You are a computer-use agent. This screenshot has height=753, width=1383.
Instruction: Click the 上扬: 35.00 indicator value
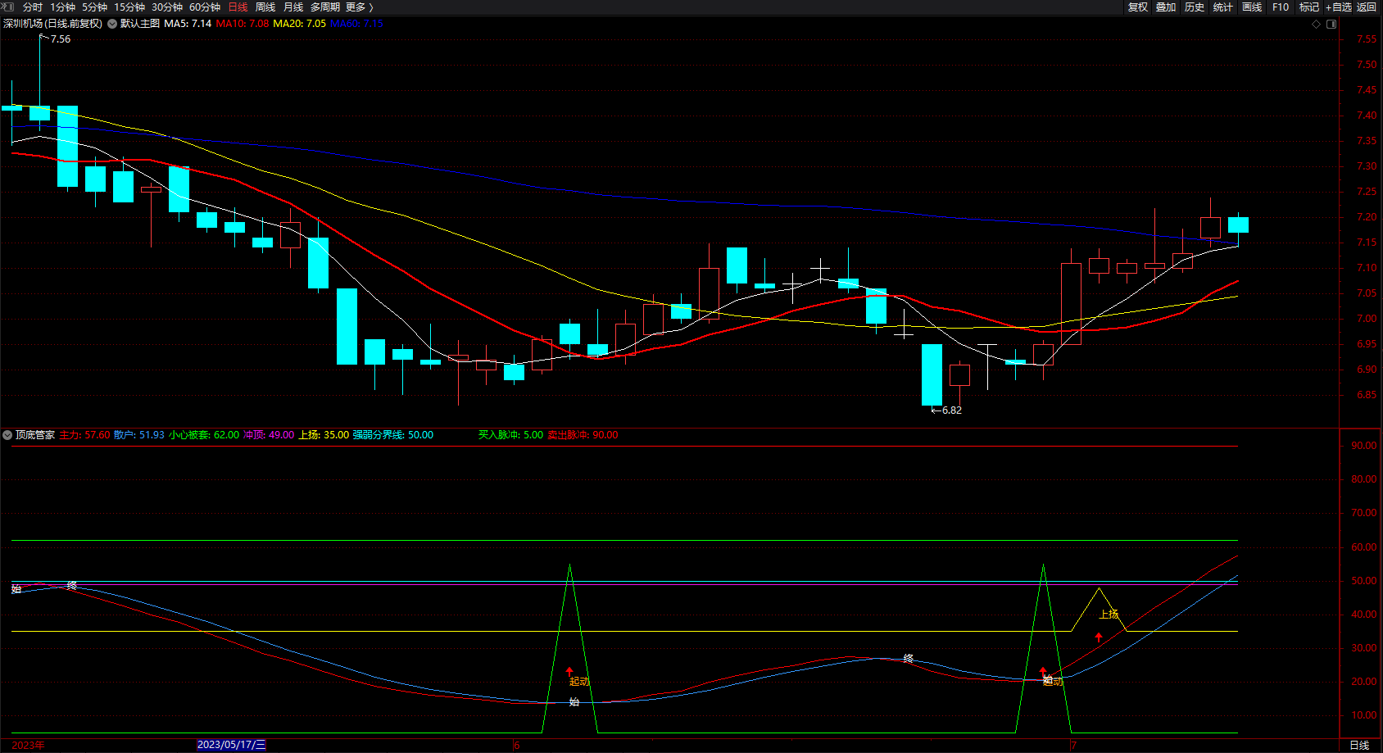tap(324, 435)
